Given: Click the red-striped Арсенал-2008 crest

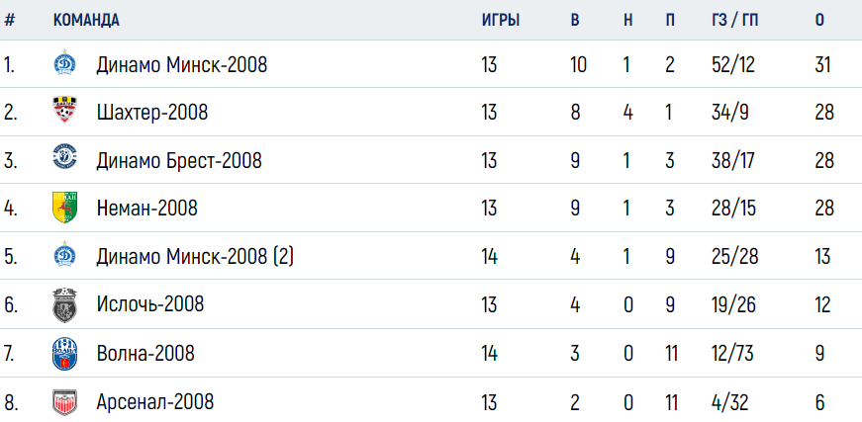Looking at the screenshot, I should click(x=65, y=402).
